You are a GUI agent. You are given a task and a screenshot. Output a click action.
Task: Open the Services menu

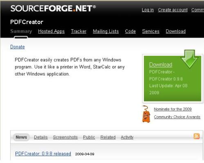(151, 31)
